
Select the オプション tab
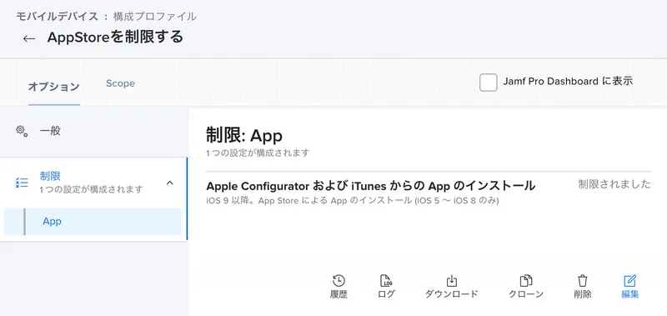[x=54, y=87]
